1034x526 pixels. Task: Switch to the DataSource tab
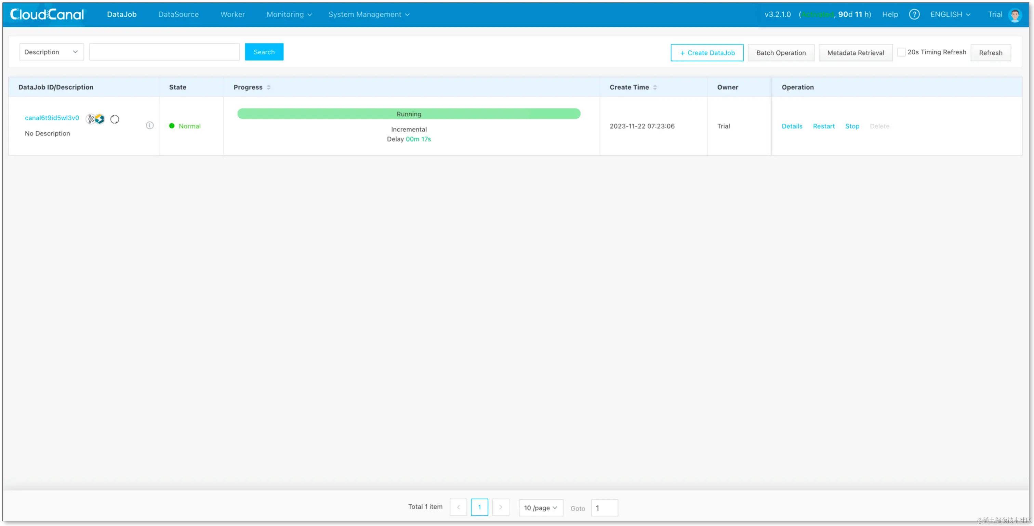click(x=178, y=14)
